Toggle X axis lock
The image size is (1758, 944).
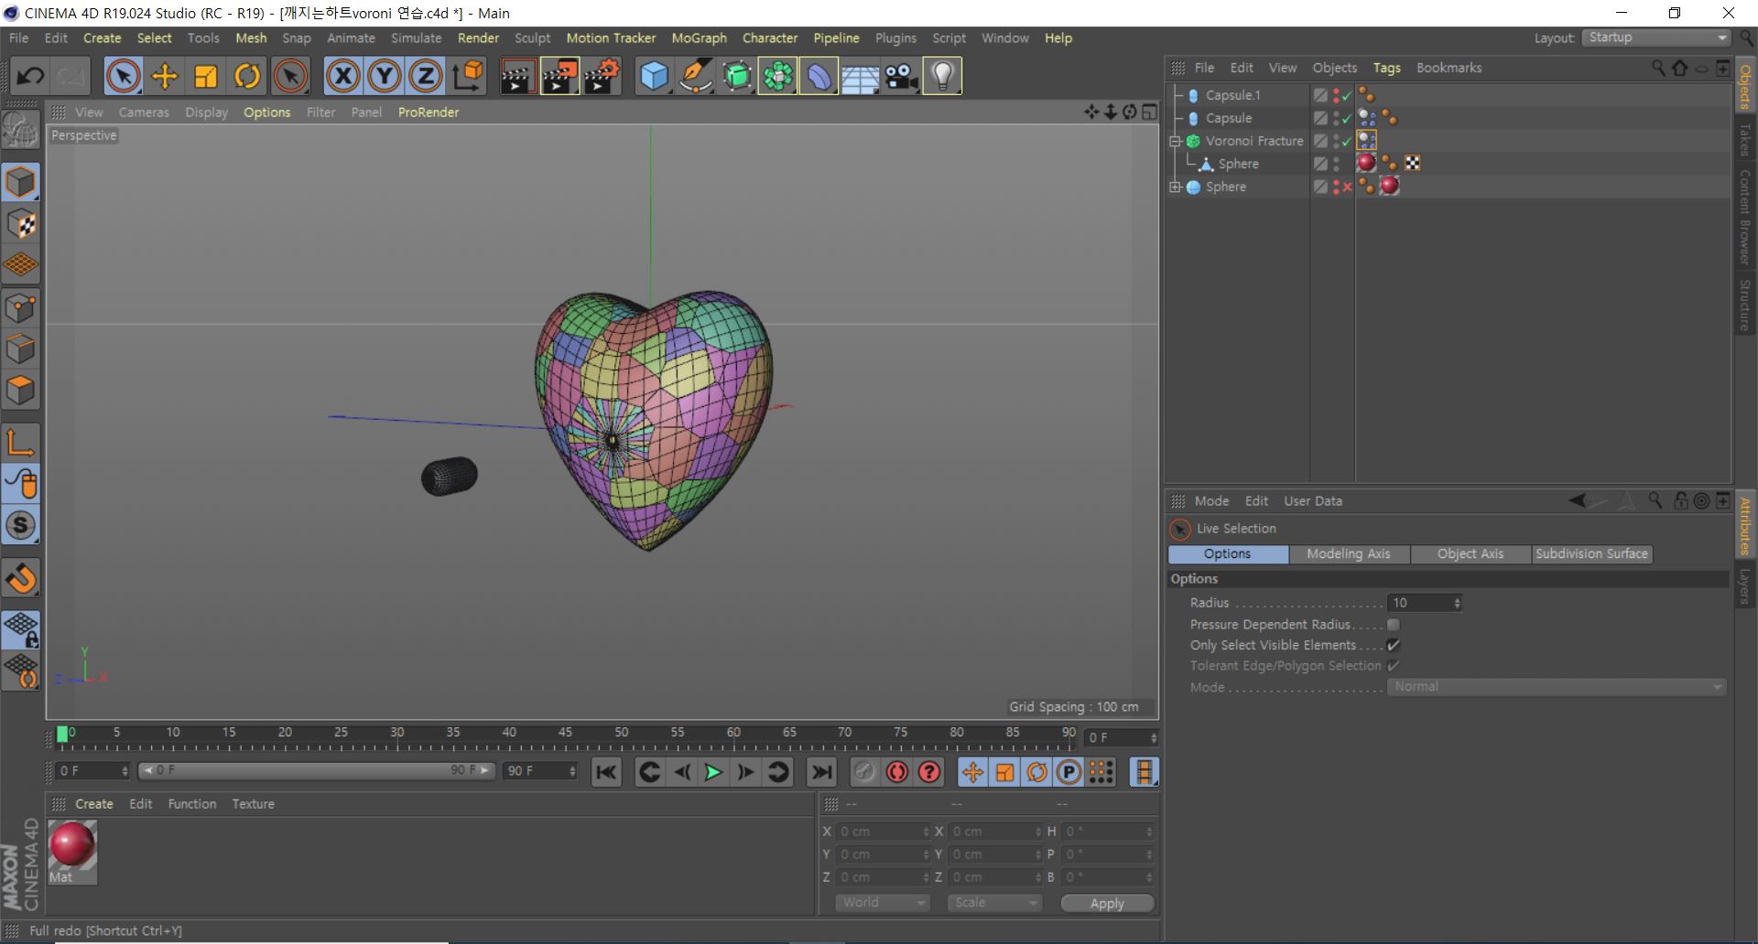click(342, 76)
